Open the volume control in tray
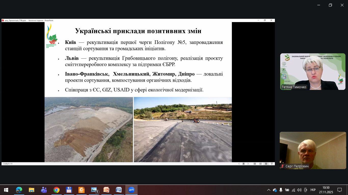Screen dimensions: 348x195 [299, 190]
